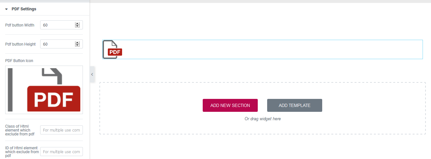Viewport: 431px width, 159px height.
Task: Increase Pdf button Width with up arrow
Action: click(x=77, y=24)
